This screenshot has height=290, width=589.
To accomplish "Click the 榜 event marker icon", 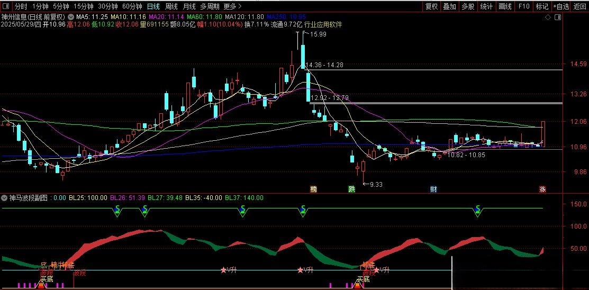I will pos(313,189).
